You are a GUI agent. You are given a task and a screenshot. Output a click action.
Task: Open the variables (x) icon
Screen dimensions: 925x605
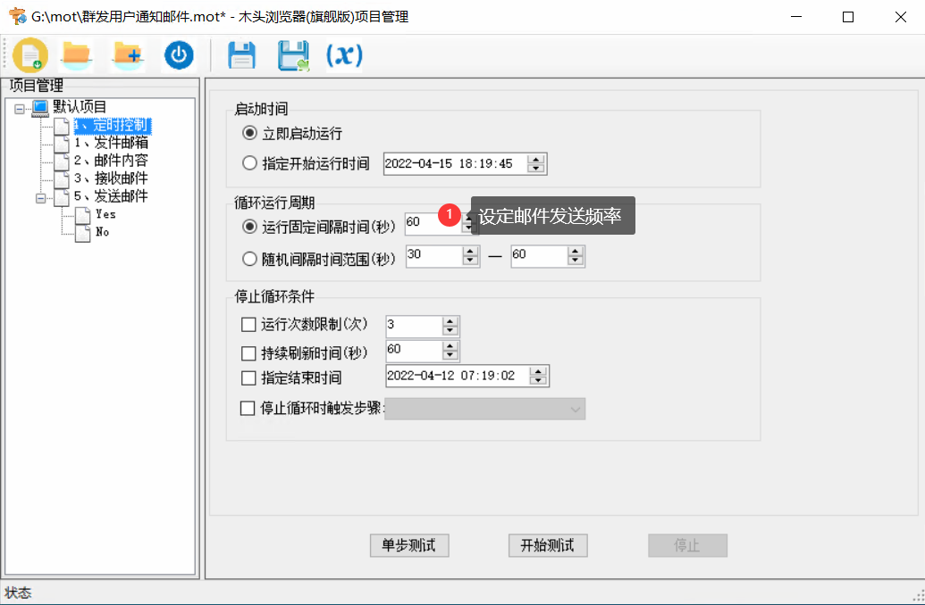(344, 55)
